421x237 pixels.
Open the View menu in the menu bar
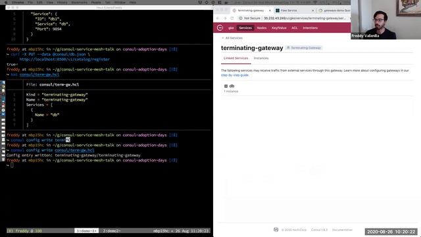tap(50, 2)
